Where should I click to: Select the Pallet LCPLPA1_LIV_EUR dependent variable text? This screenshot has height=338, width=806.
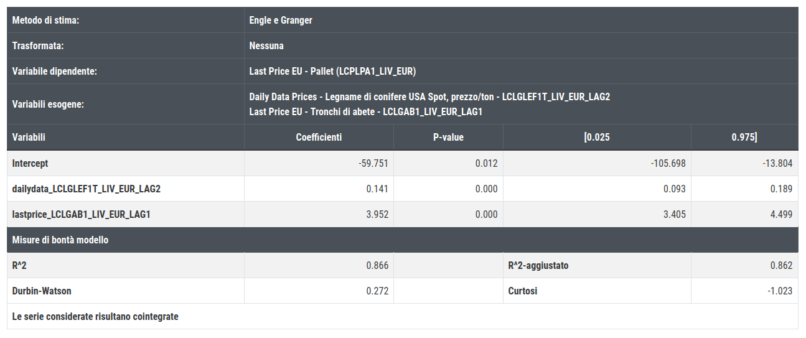click(332, 72)
